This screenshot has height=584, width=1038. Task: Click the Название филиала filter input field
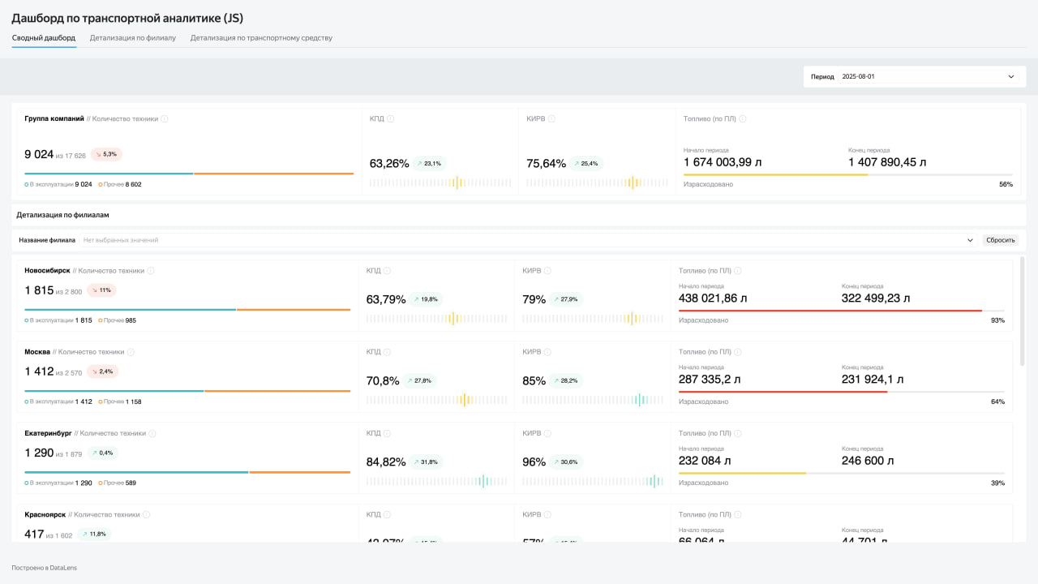point(519,240)
